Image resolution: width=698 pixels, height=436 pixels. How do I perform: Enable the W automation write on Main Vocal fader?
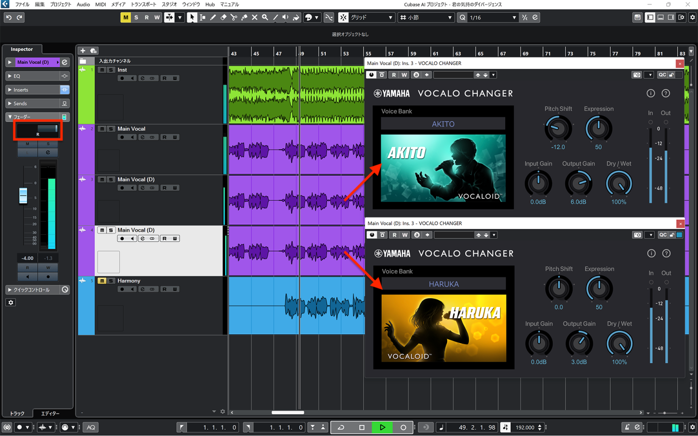click(x=48, y=268)
